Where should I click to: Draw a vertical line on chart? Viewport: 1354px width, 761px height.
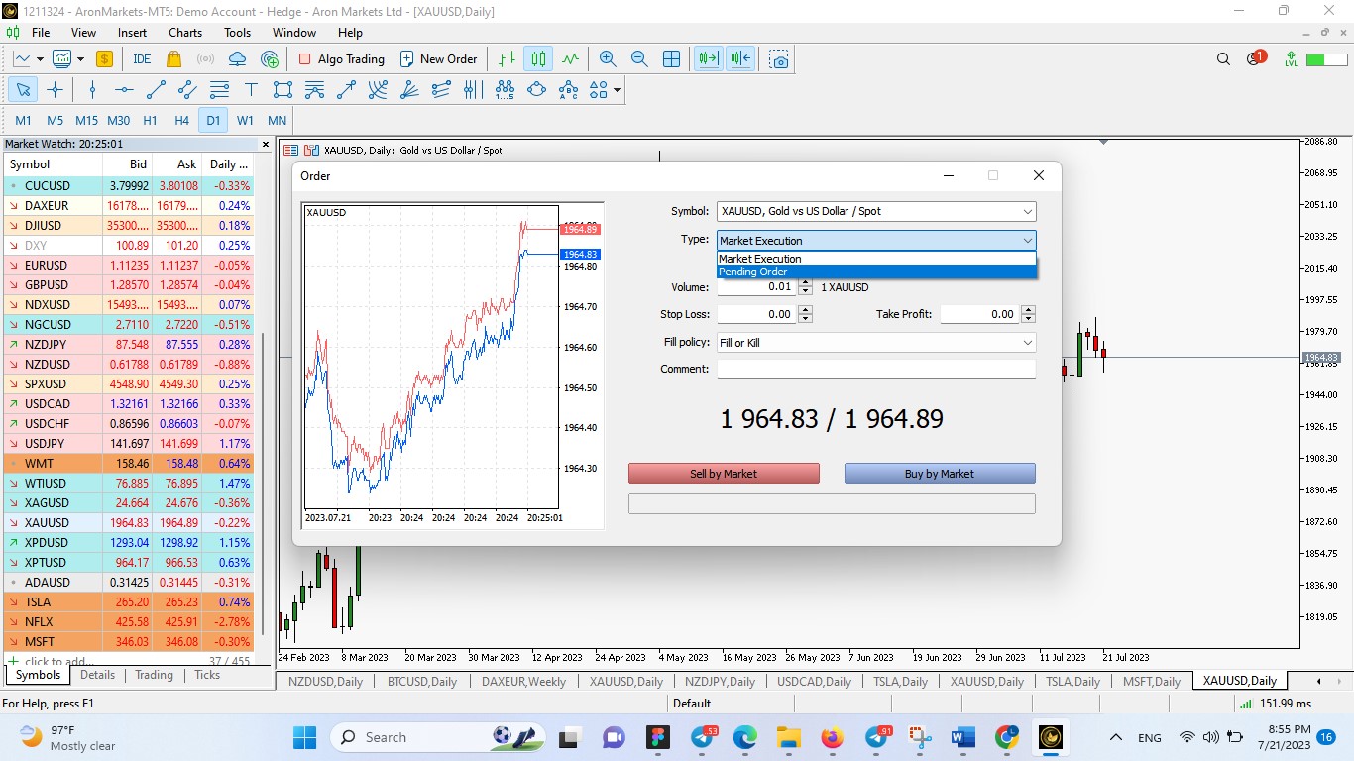92,90
